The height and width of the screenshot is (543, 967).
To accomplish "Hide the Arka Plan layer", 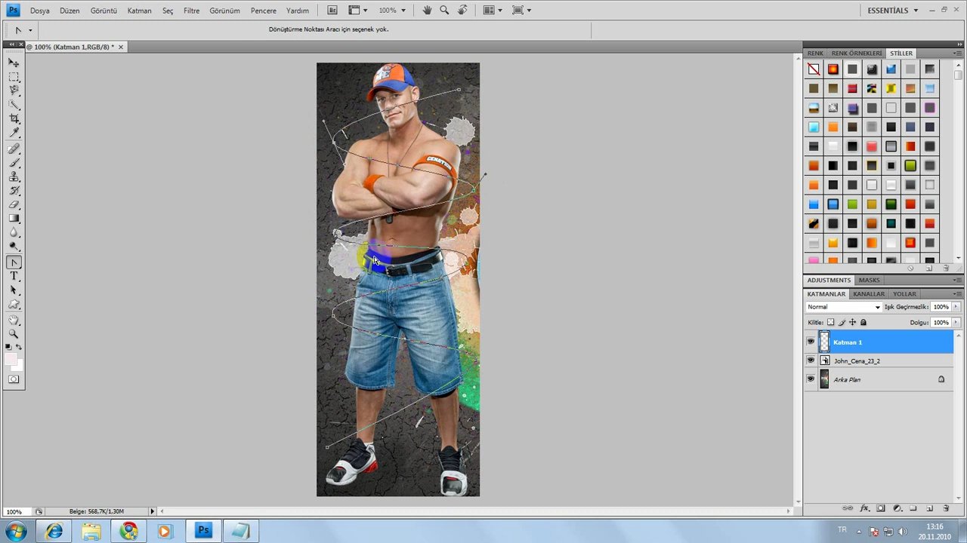I will [x=811, y=379].
